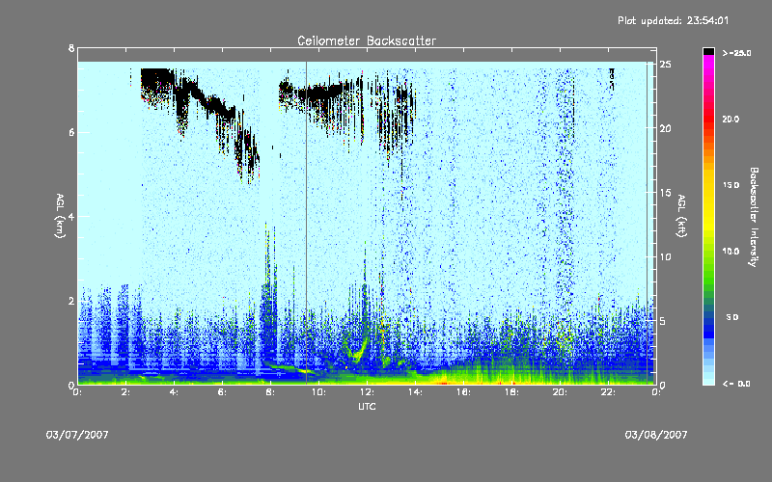The image size is (772, 482).
Task: Click the 25 kft tick on right axis
Action: (x=666, y=65)
